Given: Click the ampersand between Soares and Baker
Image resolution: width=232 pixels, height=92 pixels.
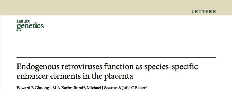Looking at the screenshot, I should [x=120, y=88].
